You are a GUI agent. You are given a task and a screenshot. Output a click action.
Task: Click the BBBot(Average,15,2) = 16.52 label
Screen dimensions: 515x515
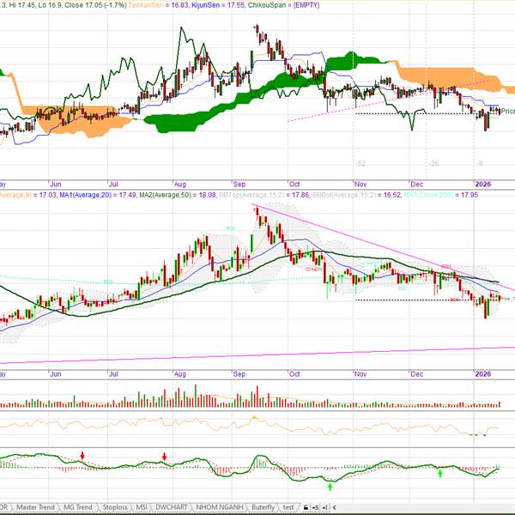point(356,195)
